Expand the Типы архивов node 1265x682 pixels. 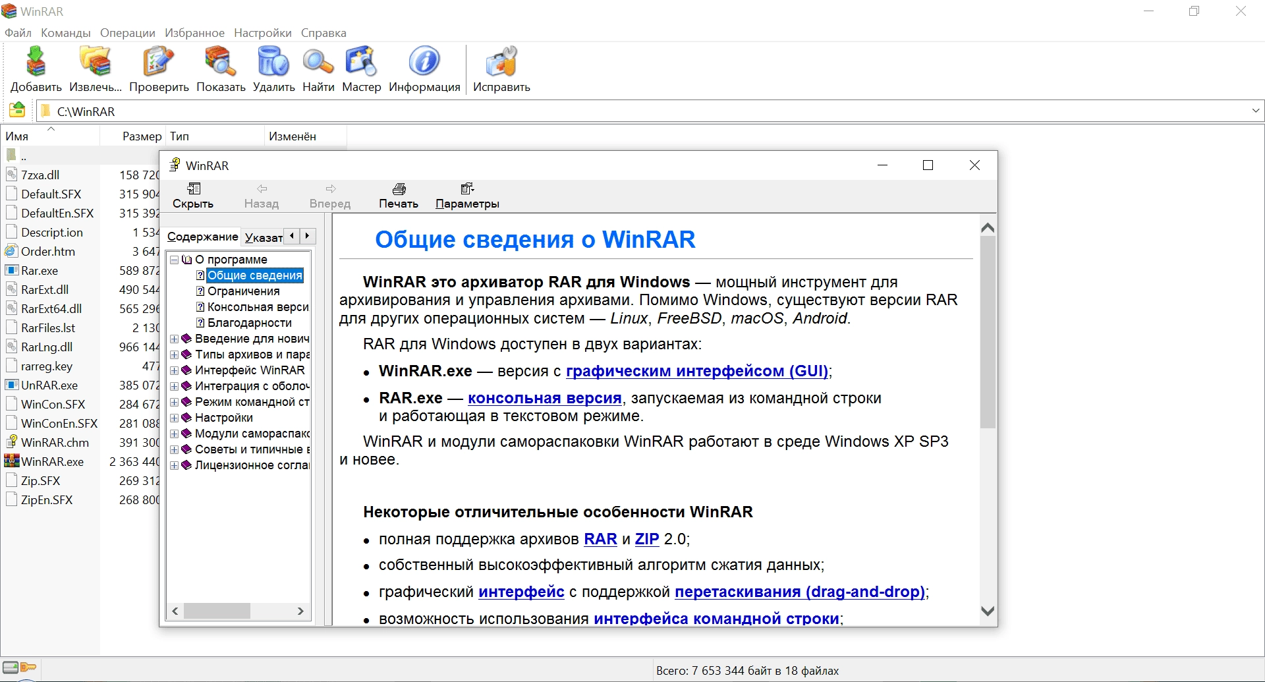[174, 355]
